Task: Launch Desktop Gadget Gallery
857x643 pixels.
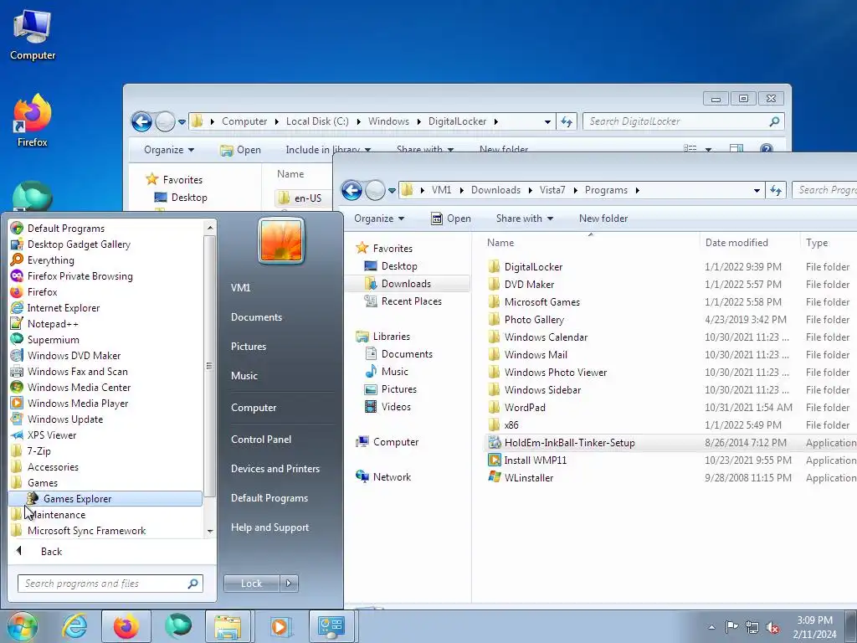Action: [x=79, y=244]
